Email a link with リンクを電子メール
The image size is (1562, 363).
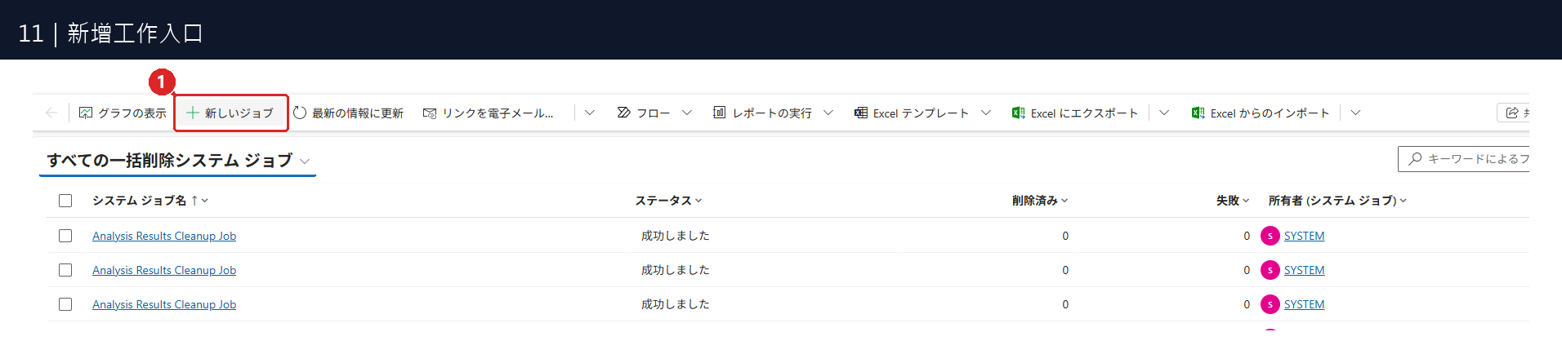click(488, 113)
